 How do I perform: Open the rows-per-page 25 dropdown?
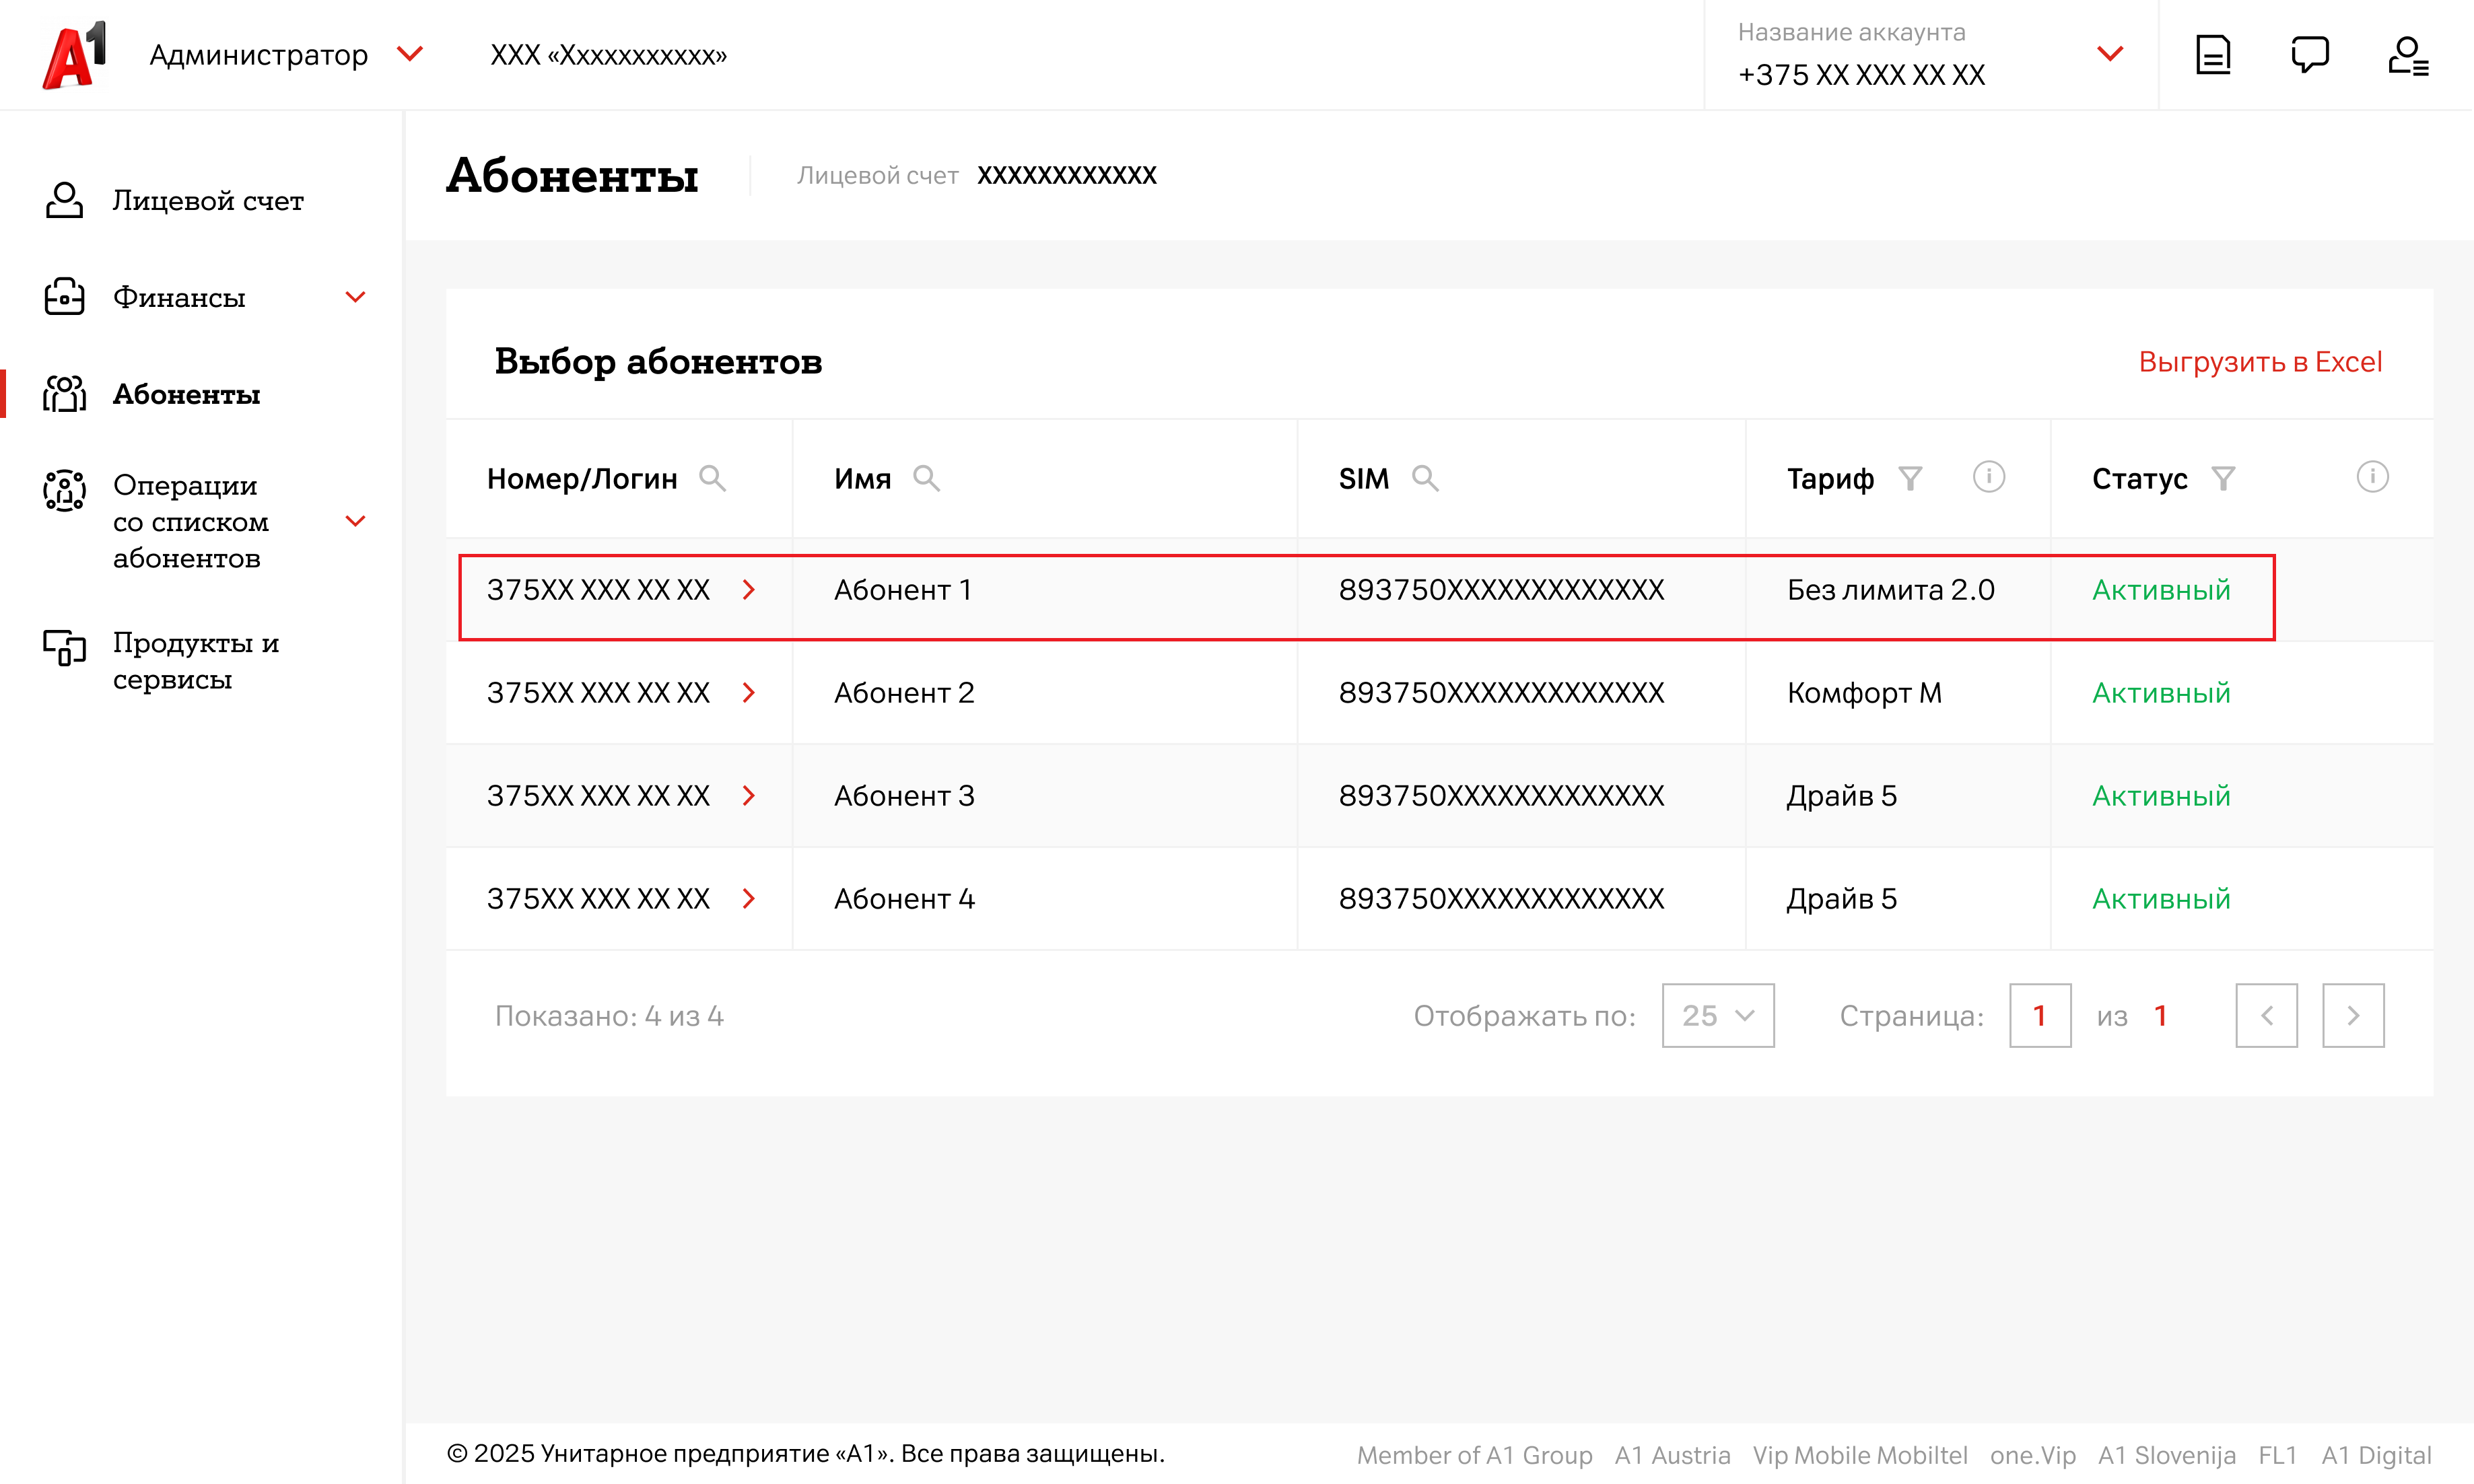pos(1717,1015)
